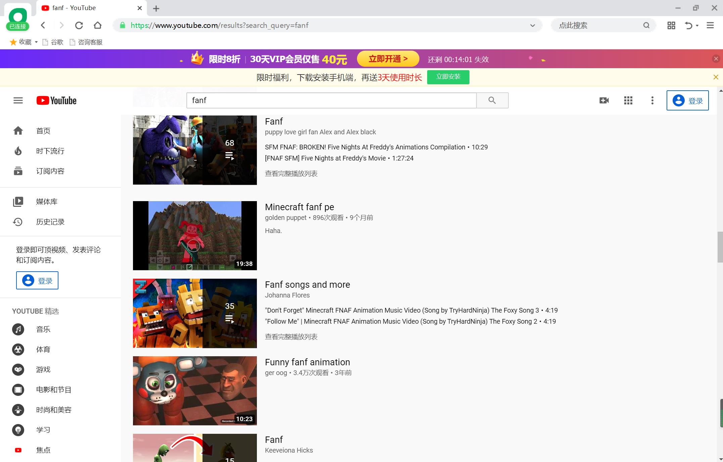Open channel Keeveiona Hicks

pyautogui.click(x=289, y=450)
